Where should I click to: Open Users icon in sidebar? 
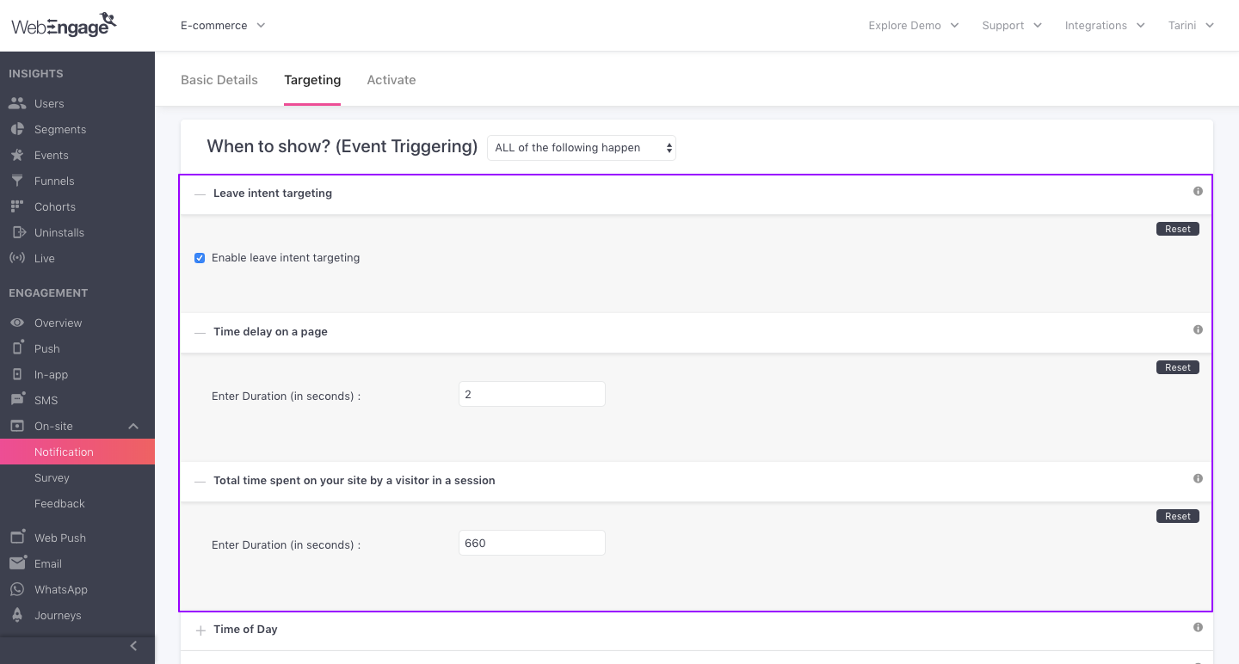[17, 103]
